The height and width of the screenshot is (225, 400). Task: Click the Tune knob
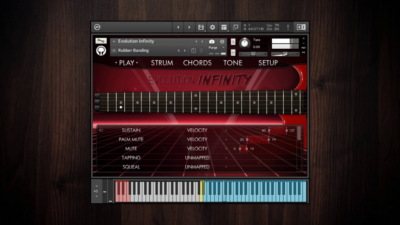(x=245, y=43)
